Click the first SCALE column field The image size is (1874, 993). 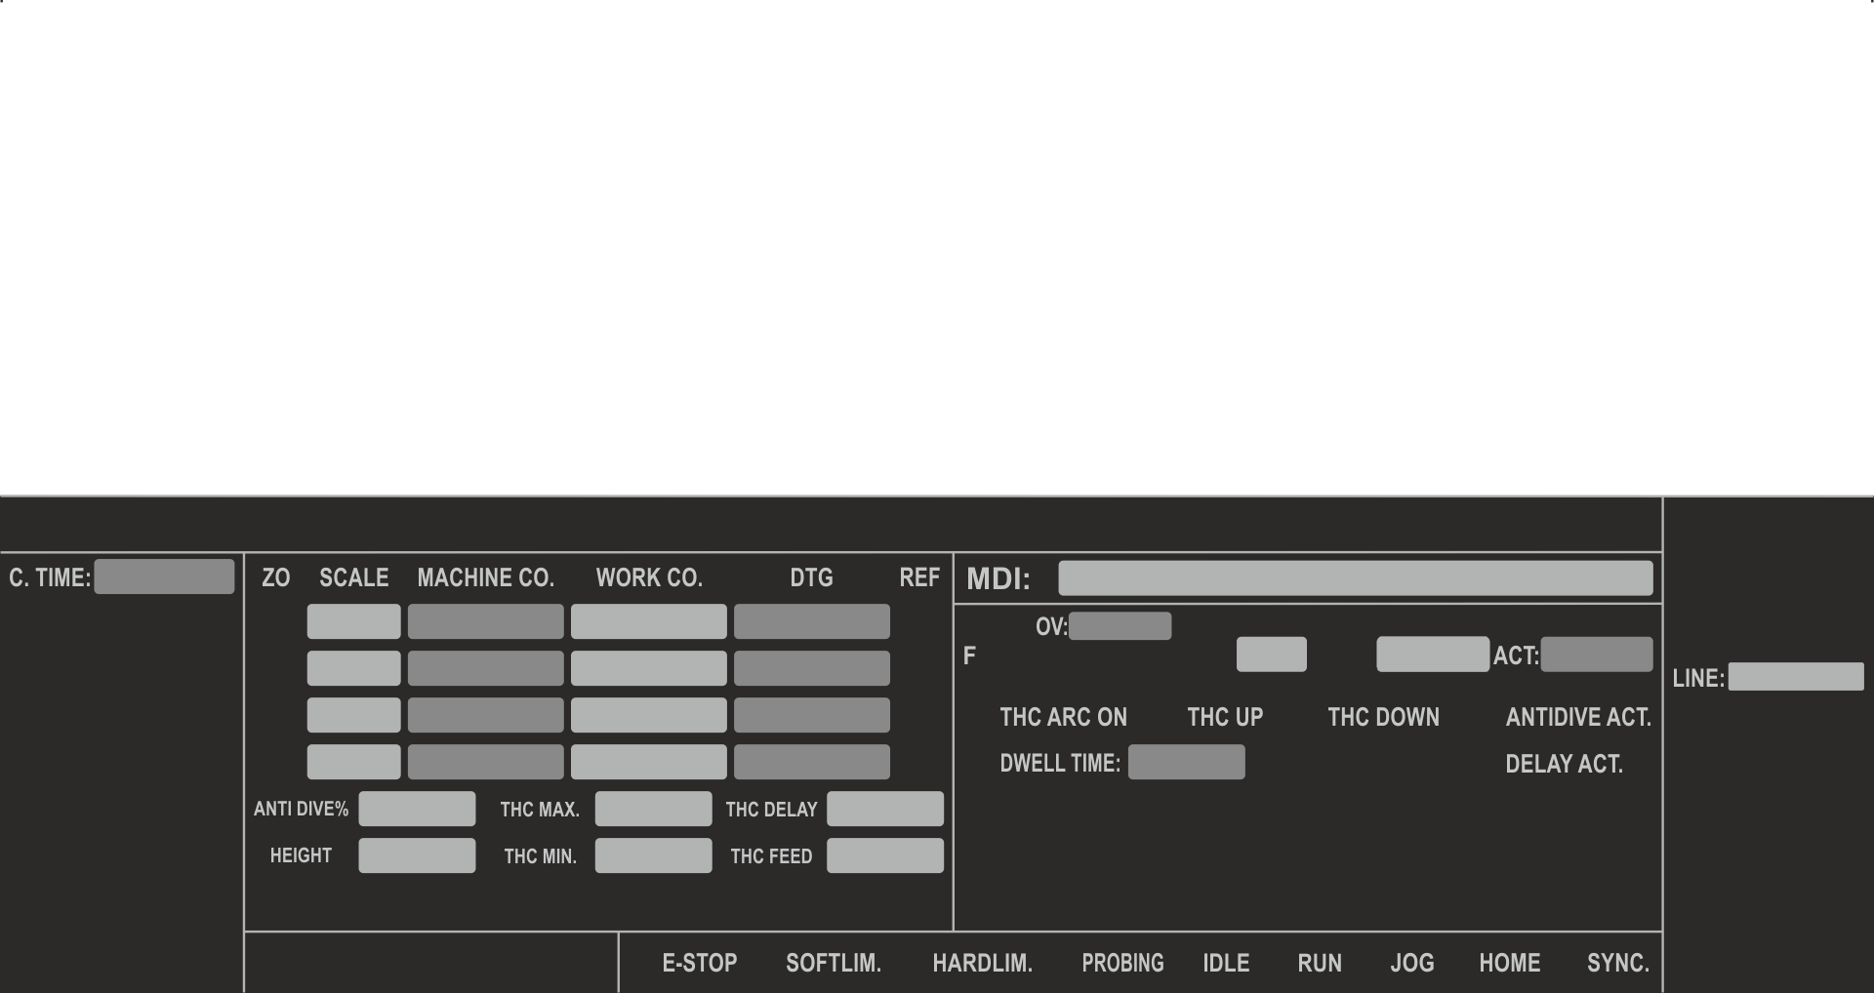[353, 621]
